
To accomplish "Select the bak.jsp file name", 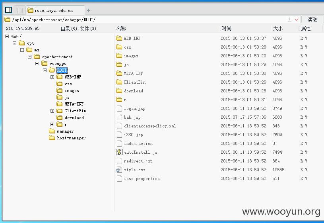I will coord(132,117).
